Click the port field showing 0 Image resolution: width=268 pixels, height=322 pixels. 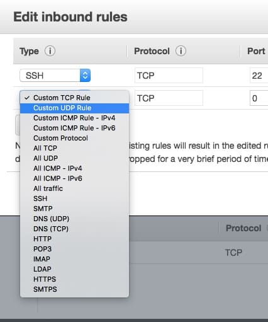point(259,98)
